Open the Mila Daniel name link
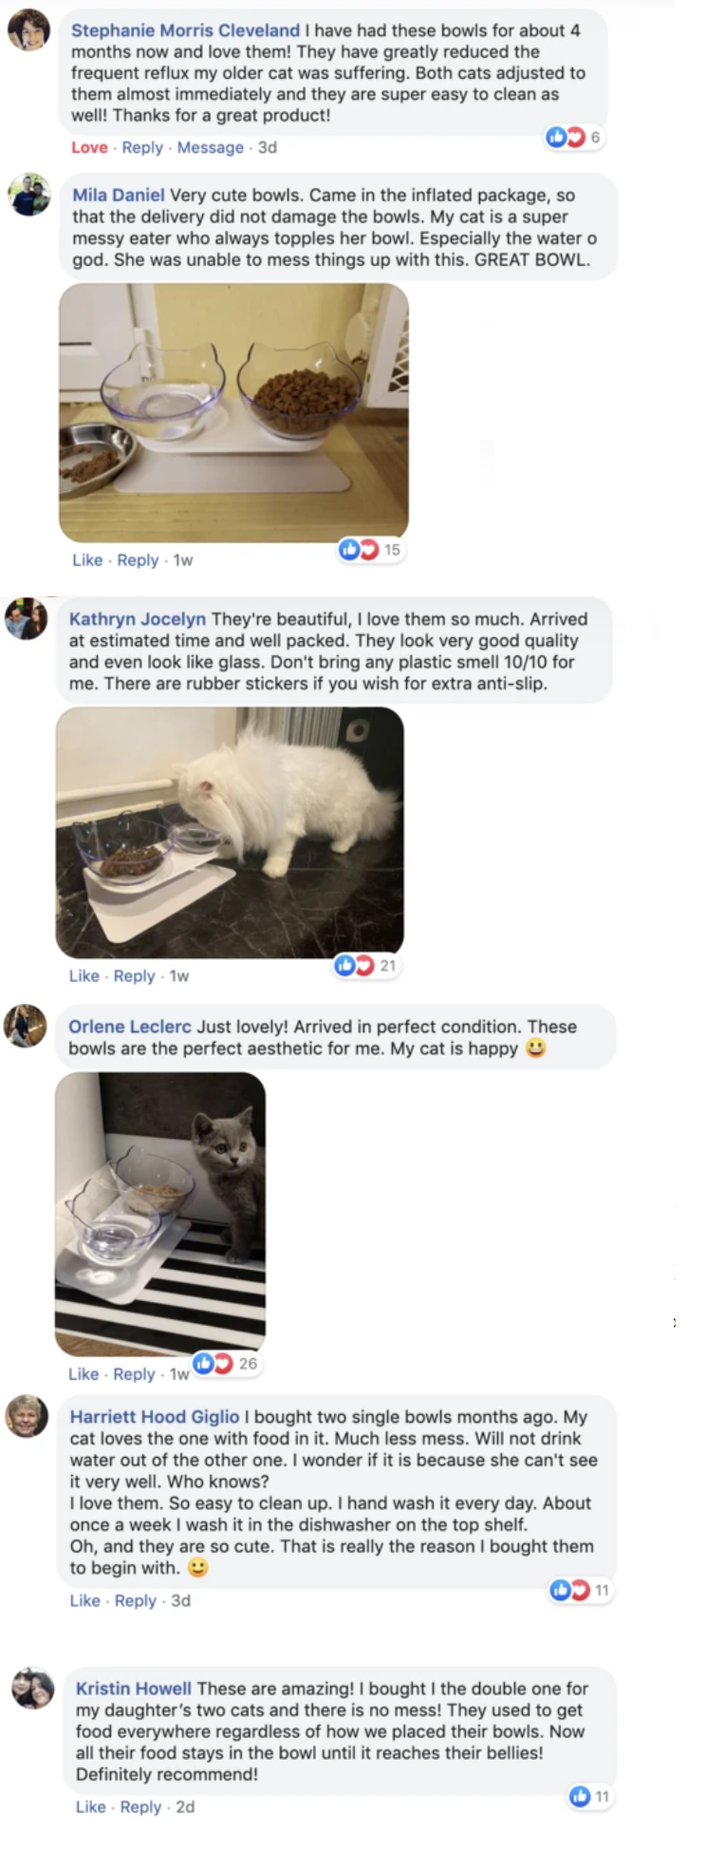This screenshot has height=1869, width=706. click(x=119, y=195)
